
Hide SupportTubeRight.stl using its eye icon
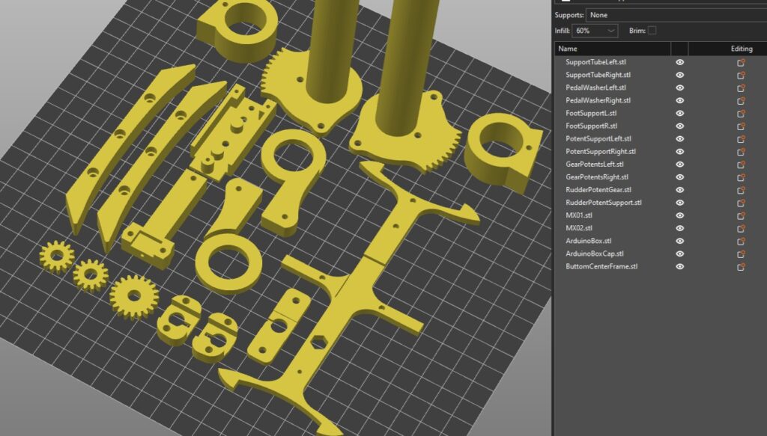pos(680,76)
